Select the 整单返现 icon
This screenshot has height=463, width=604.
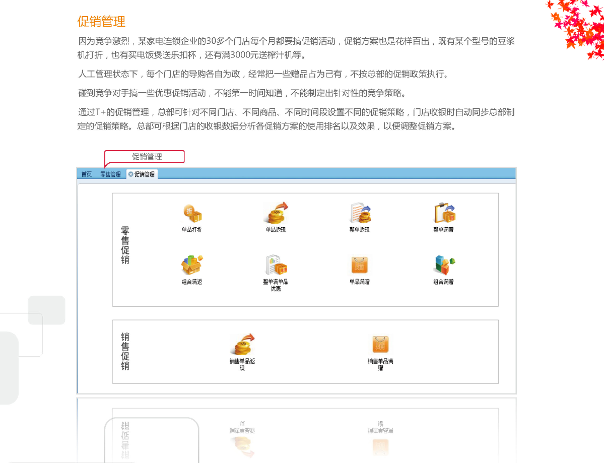360,214
